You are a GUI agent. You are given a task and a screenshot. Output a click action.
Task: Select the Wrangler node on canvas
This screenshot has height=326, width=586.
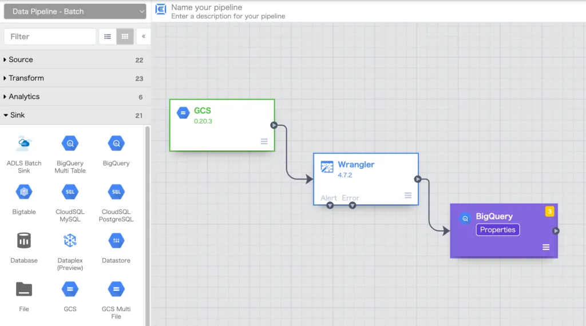pos(366,179)
